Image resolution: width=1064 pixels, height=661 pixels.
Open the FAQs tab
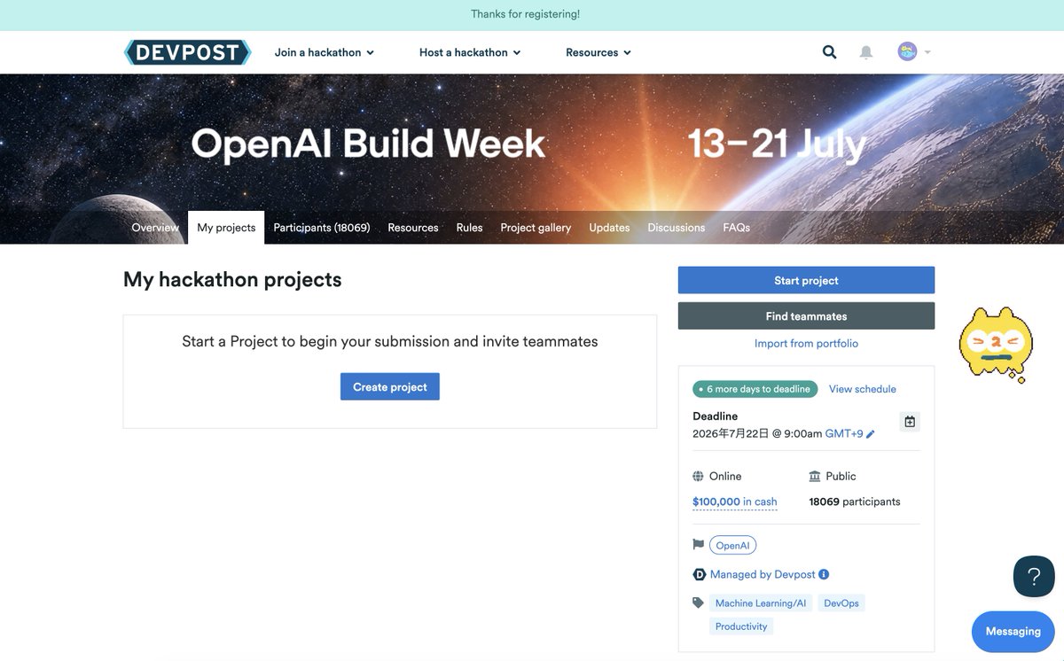pos(737,228)
